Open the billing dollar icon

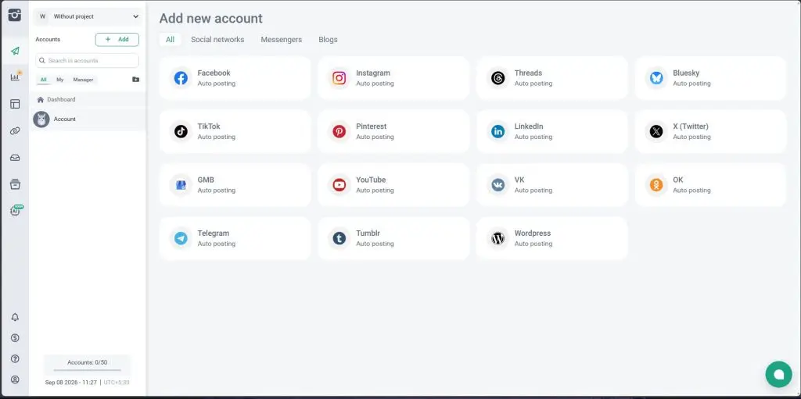tap(15, 338)
